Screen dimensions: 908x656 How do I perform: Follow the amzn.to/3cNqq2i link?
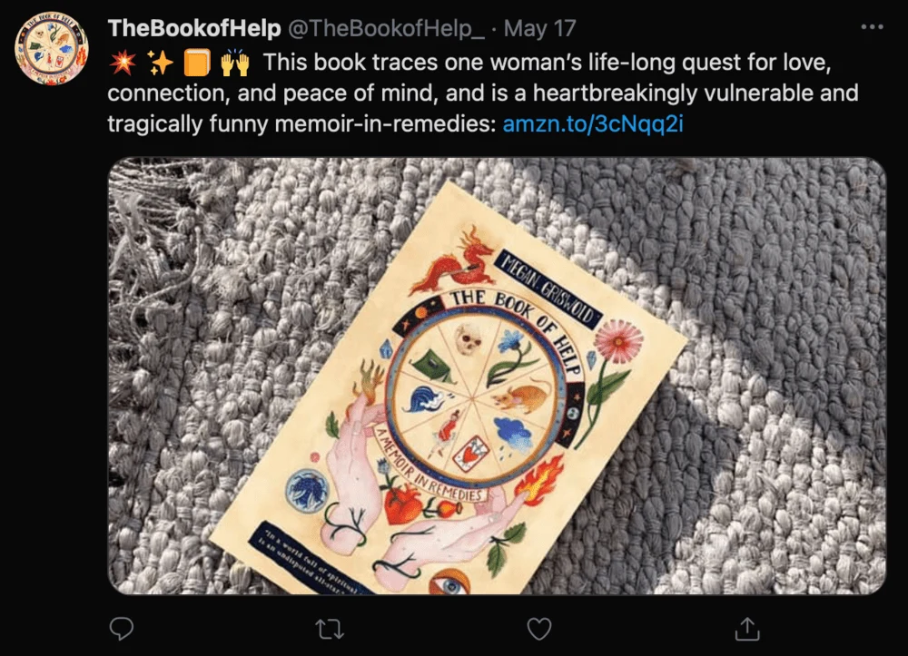pos(592,122)
